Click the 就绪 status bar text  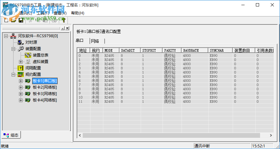pos(5,146)
